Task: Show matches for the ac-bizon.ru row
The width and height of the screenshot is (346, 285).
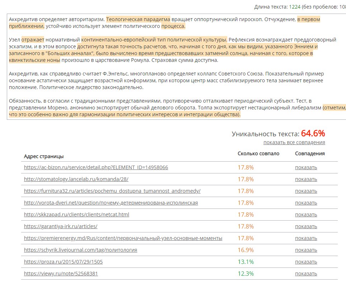Action: point(306,167)
